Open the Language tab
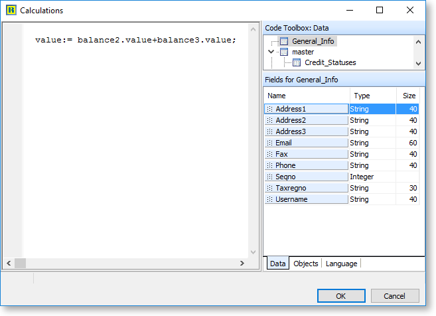The image size is (436, 316). pyautogui.click(x=341, y=264)
